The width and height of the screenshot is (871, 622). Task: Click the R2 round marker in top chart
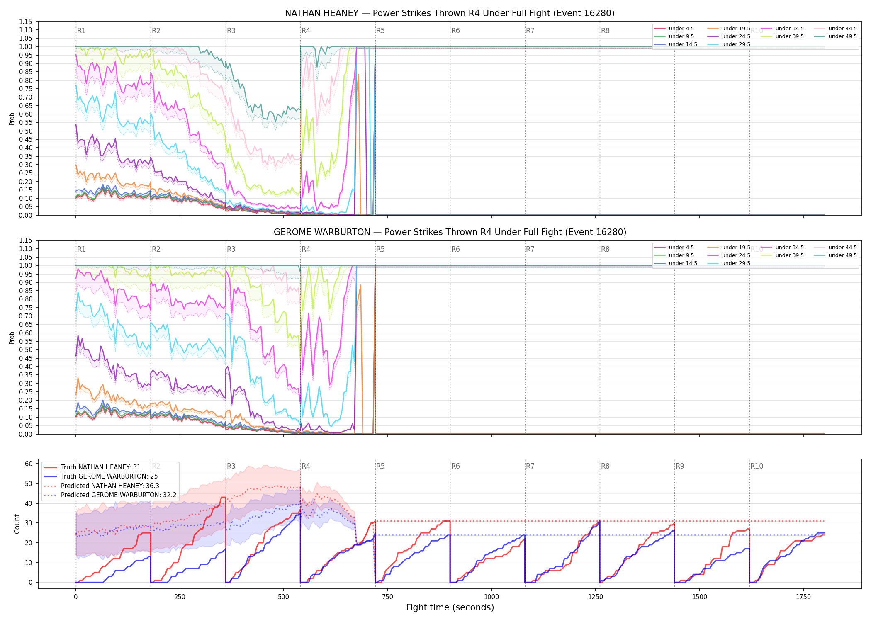coord(156,31)
